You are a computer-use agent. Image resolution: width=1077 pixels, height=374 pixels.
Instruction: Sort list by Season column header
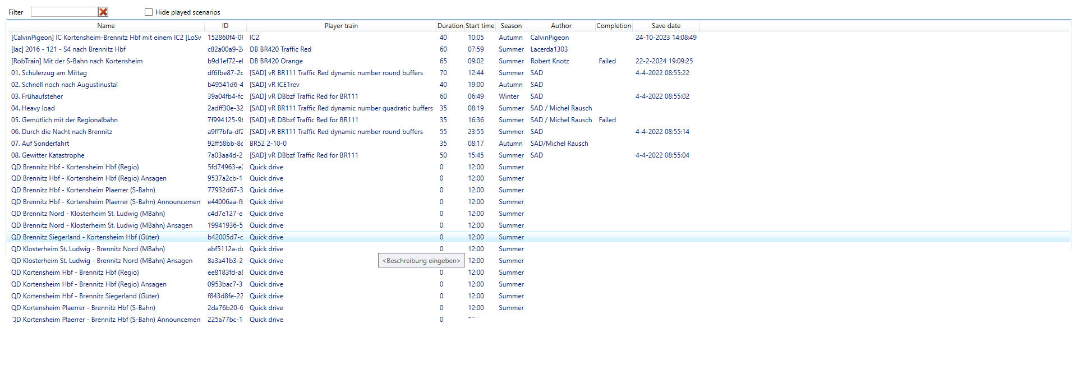coord(511,26)
